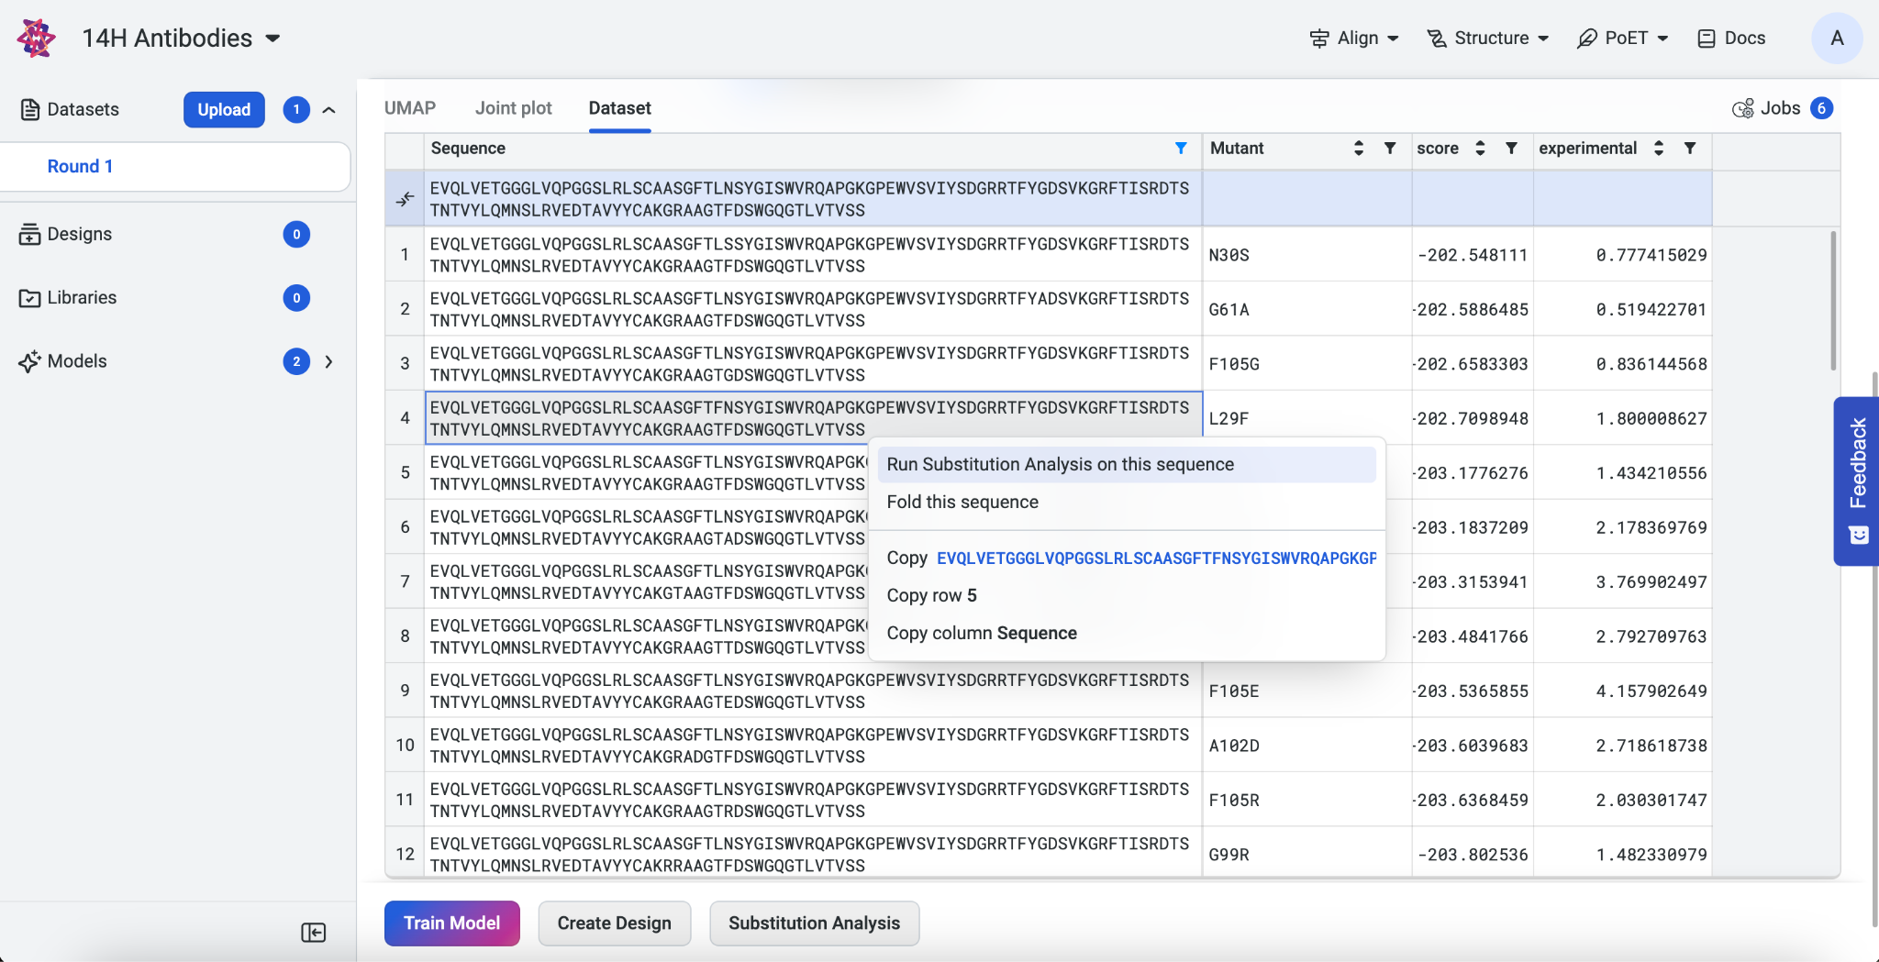Screen dimensions: 1879x962
Task: Click the Libraries folder icon
Action: click(x=30, y=298)
